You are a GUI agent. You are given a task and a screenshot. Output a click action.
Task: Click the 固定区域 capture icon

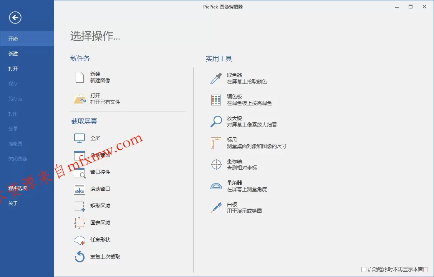point(80,223)
